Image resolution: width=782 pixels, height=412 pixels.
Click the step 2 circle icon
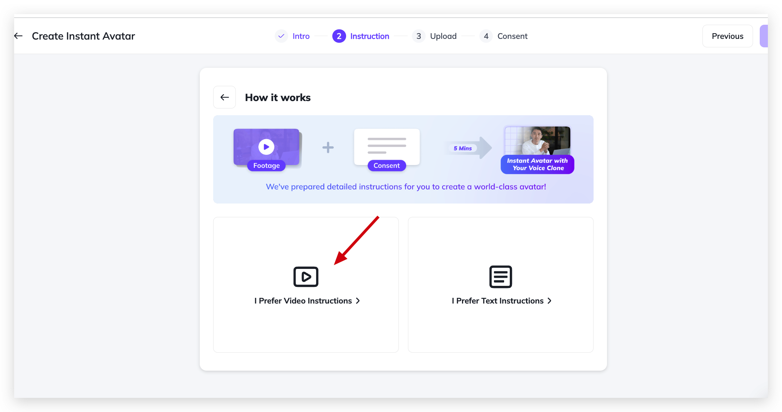pyautogui.click(x=339, y=36)
